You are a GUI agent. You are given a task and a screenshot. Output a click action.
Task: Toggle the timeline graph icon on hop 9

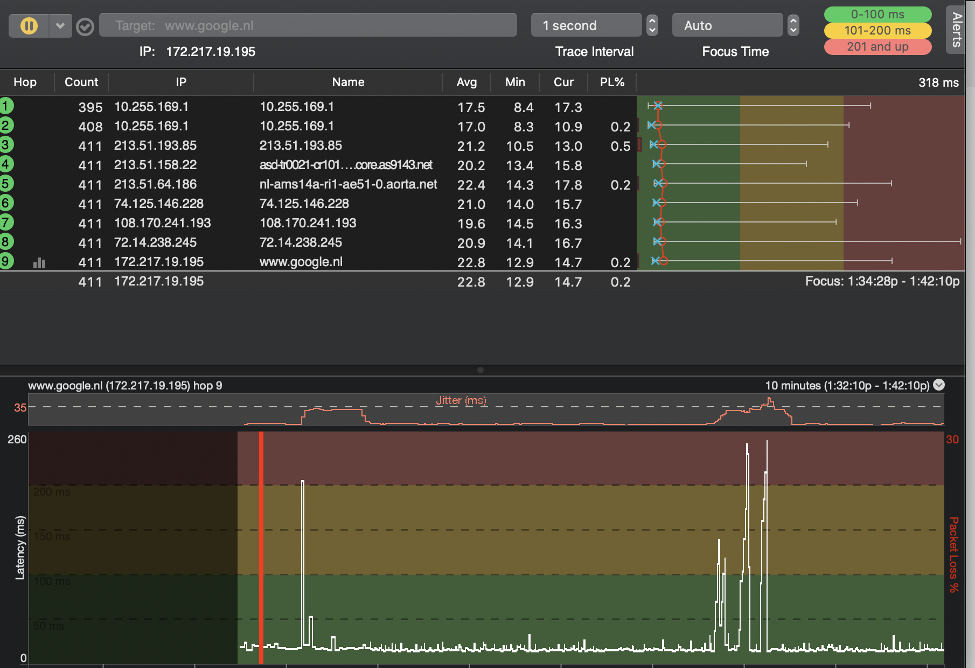[x=39, y=263]
